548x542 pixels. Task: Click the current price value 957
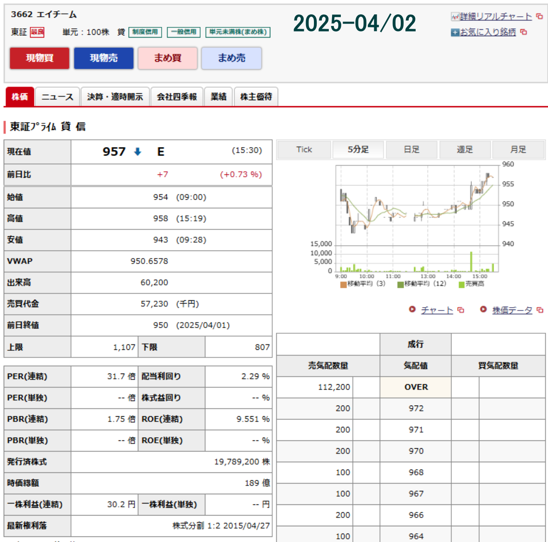click(x=114, y=152)
